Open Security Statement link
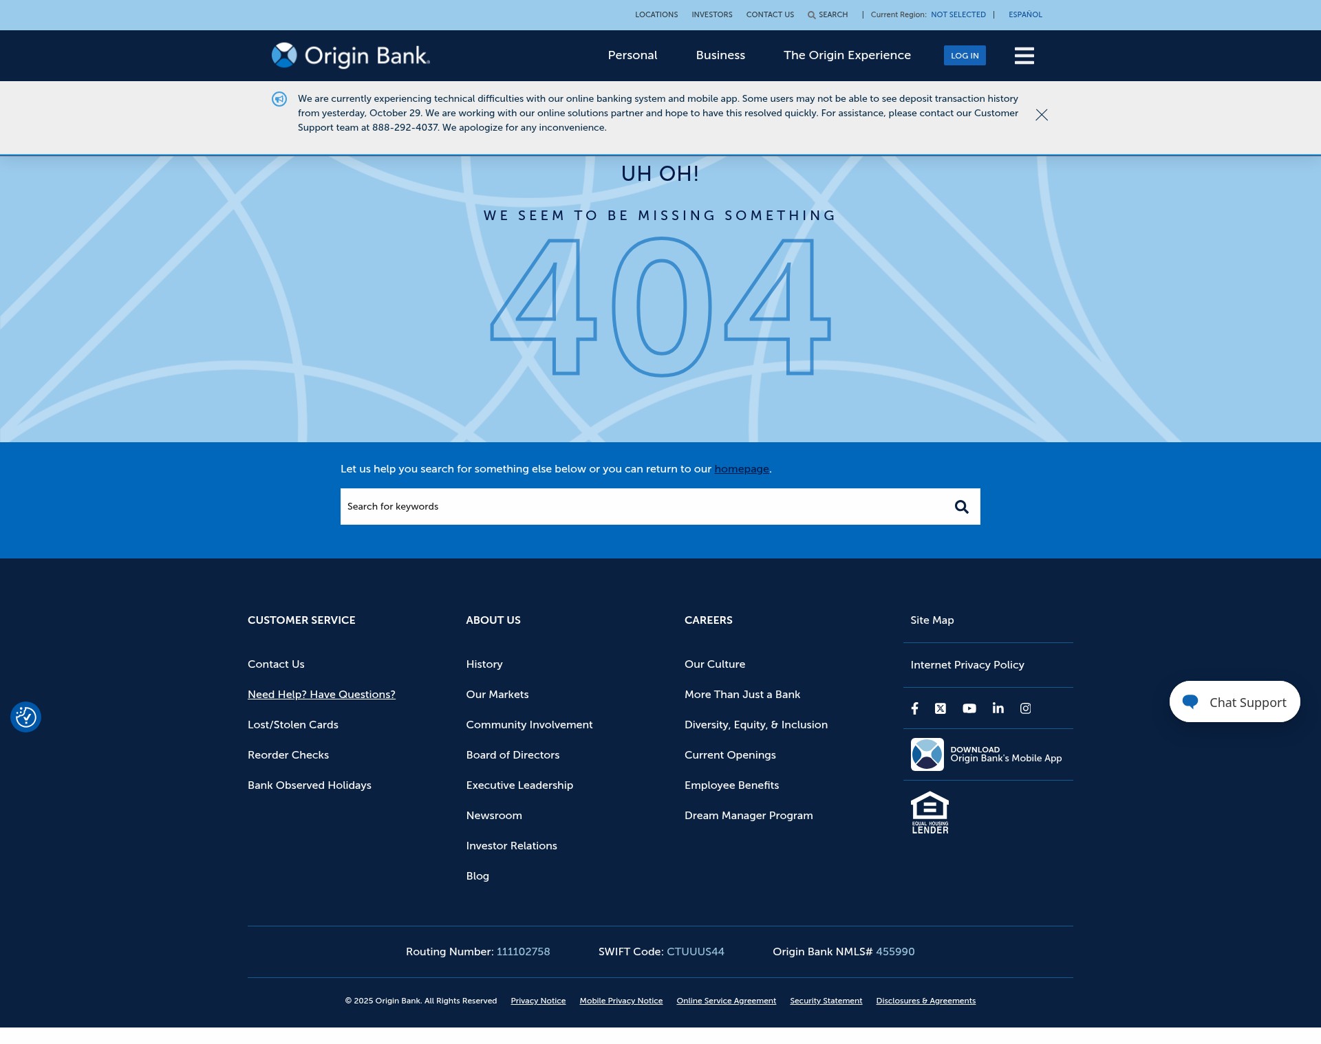 pos(826,1001)
